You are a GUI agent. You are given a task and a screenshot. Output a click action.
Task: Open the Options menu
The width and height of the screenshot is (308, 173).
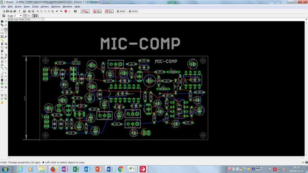point(56,7)
